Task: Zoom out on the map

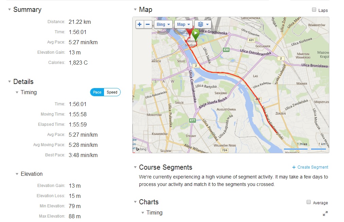Action: click(x=148, y=24)
